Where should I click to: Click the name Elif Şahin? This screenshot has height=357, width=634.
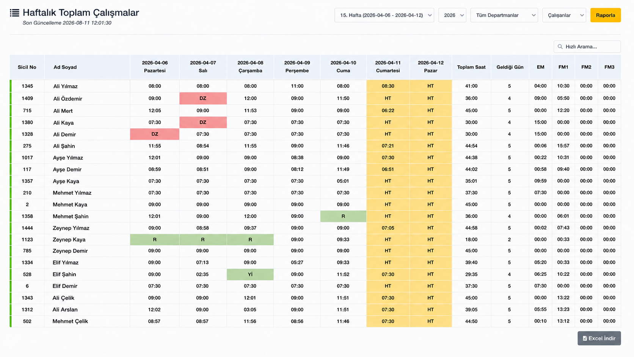64,275
